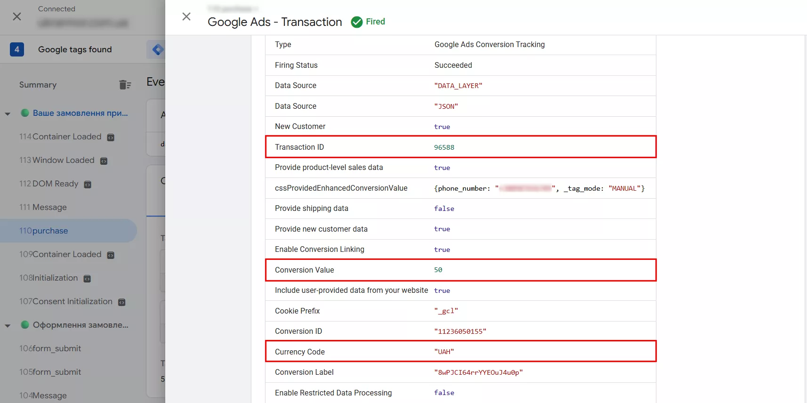The width and height of the screenshot is (807, 403).
Task: Open the 'Ваше замовлення при...' page link
Action: pyautogui.click(x=80, y=113)
